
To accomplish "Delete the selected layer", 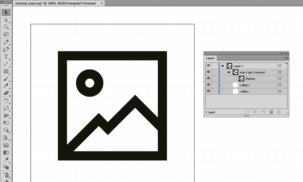I will click(279, 112).
